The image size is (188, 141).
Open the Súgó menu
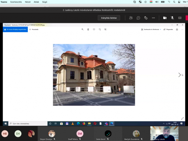(45, 2)
